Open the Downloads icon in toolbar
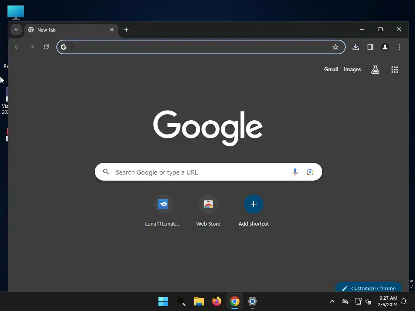 (x=356, y=47)
